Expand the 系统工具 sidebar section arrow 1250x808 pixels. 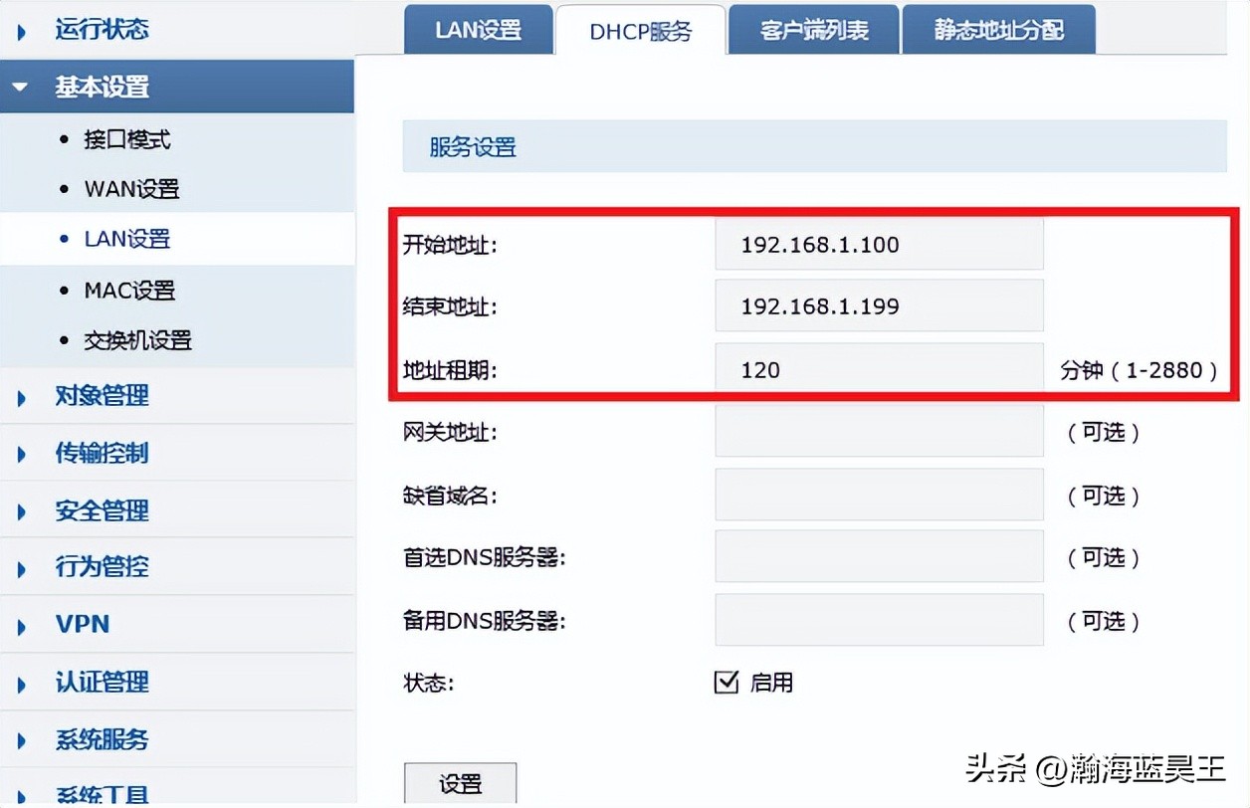pyautogui.click(x=22, y=796)
